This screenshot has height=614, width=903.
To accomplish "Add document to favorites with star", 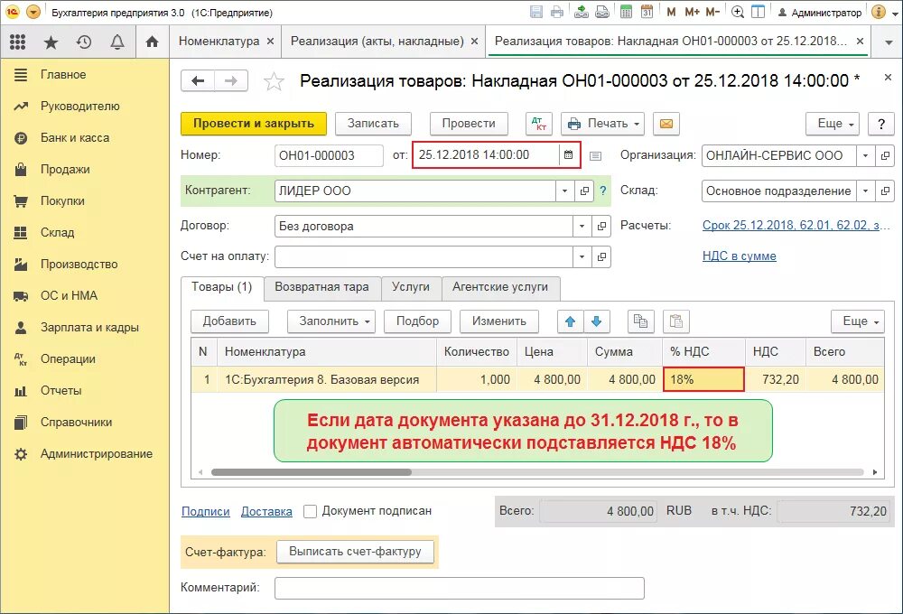I will click(x=274, y=81).
